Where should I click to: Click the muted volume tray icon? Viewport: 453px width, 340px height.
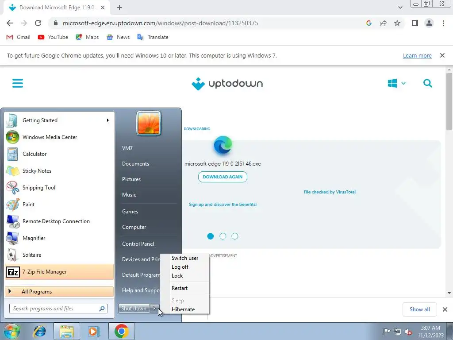(x=408, y=332)
